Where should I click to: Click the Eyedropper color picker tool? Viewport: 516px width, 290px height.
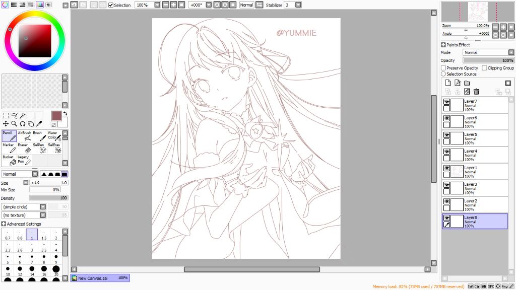(39, 123)
